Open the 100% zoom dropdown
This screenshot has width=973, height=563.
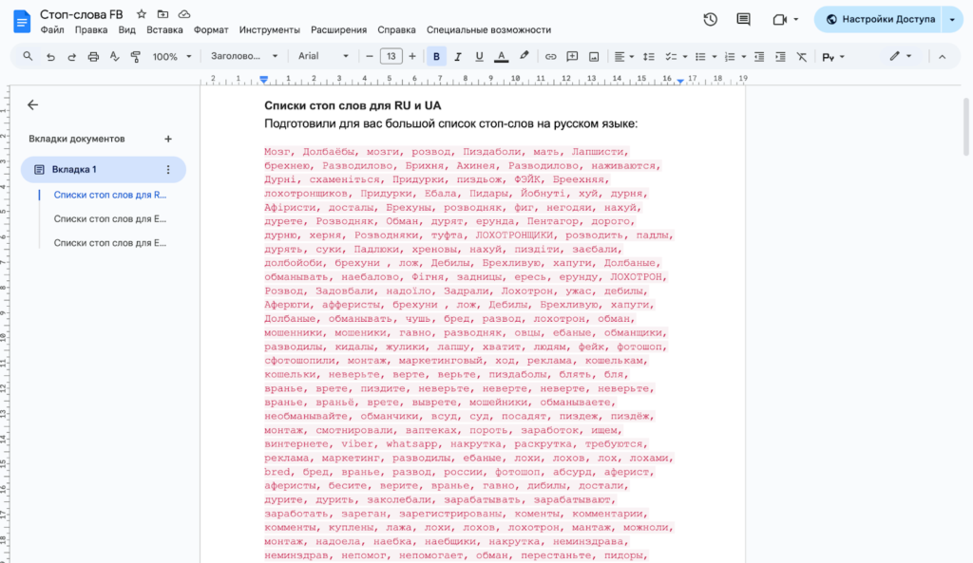click(x=171, y=57)
